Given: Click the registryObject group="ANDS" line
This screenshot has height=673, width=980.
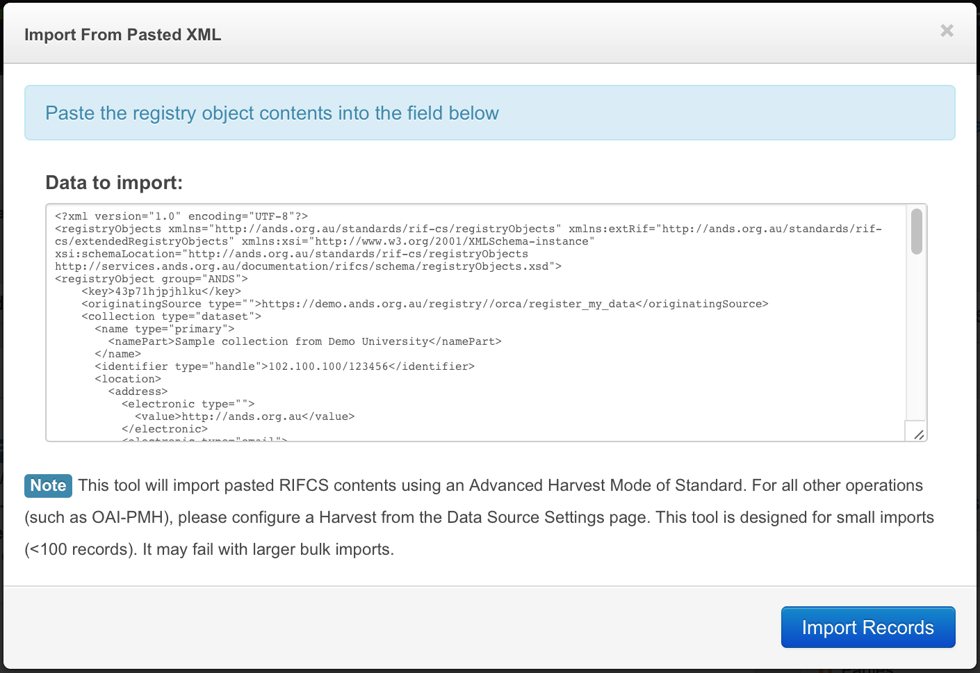Looking at the screenshot, I should 152,279.
